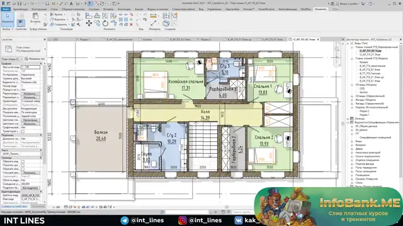Open the Архитектура ribbon tab

pyautogui.click(x=20, y=9)
